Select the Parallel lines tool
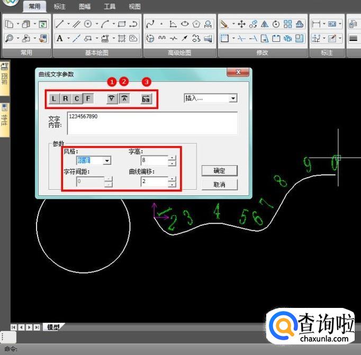This screenshot has width=361, height=355. pyautogui.click(x=76, y=24)
